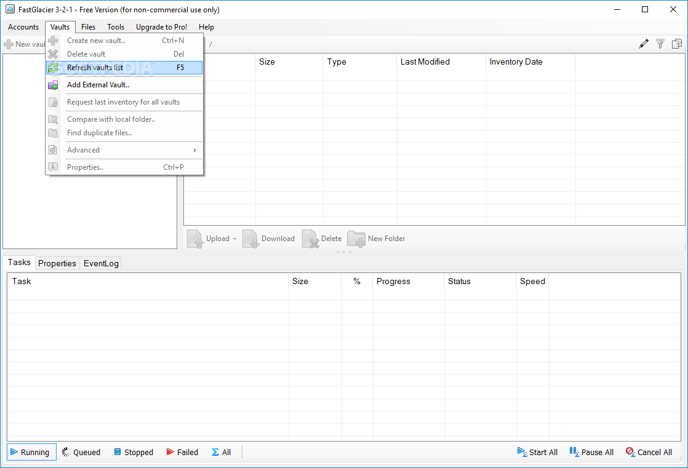Sort files by Size column header

point(289,62)
